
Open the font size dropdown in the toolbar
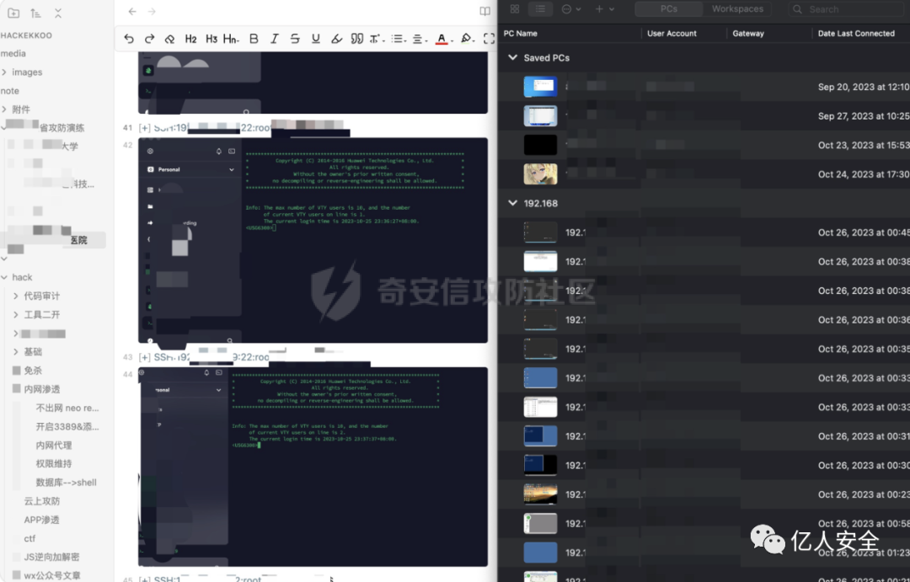[376, 39]
